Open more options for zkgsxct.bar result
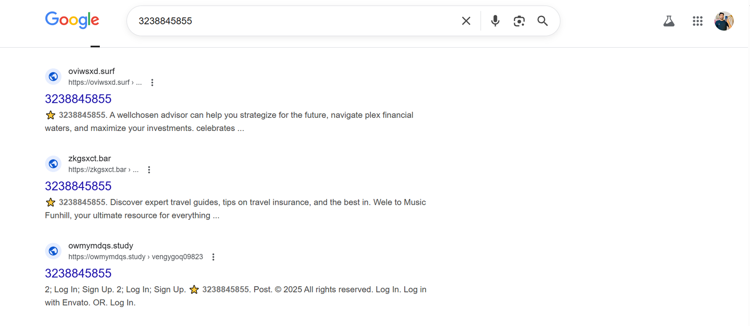The height and width of the screenshot is (326, 750). pyautogui.click(x=149, y=170)
